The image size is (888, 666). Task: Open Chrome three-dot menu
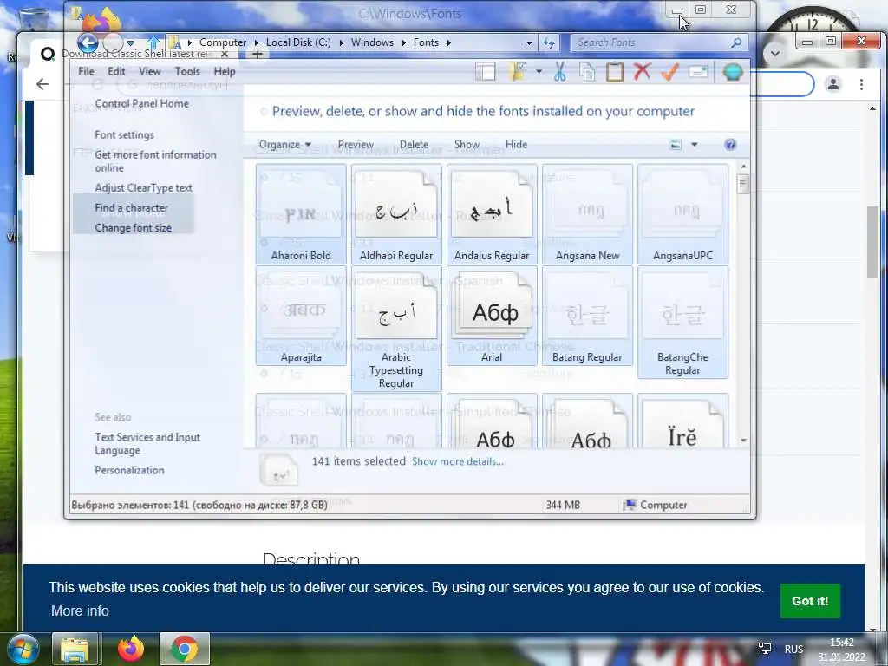pos(861,84)
